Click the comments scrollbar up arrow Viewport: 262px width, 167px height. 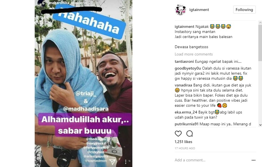260,23
